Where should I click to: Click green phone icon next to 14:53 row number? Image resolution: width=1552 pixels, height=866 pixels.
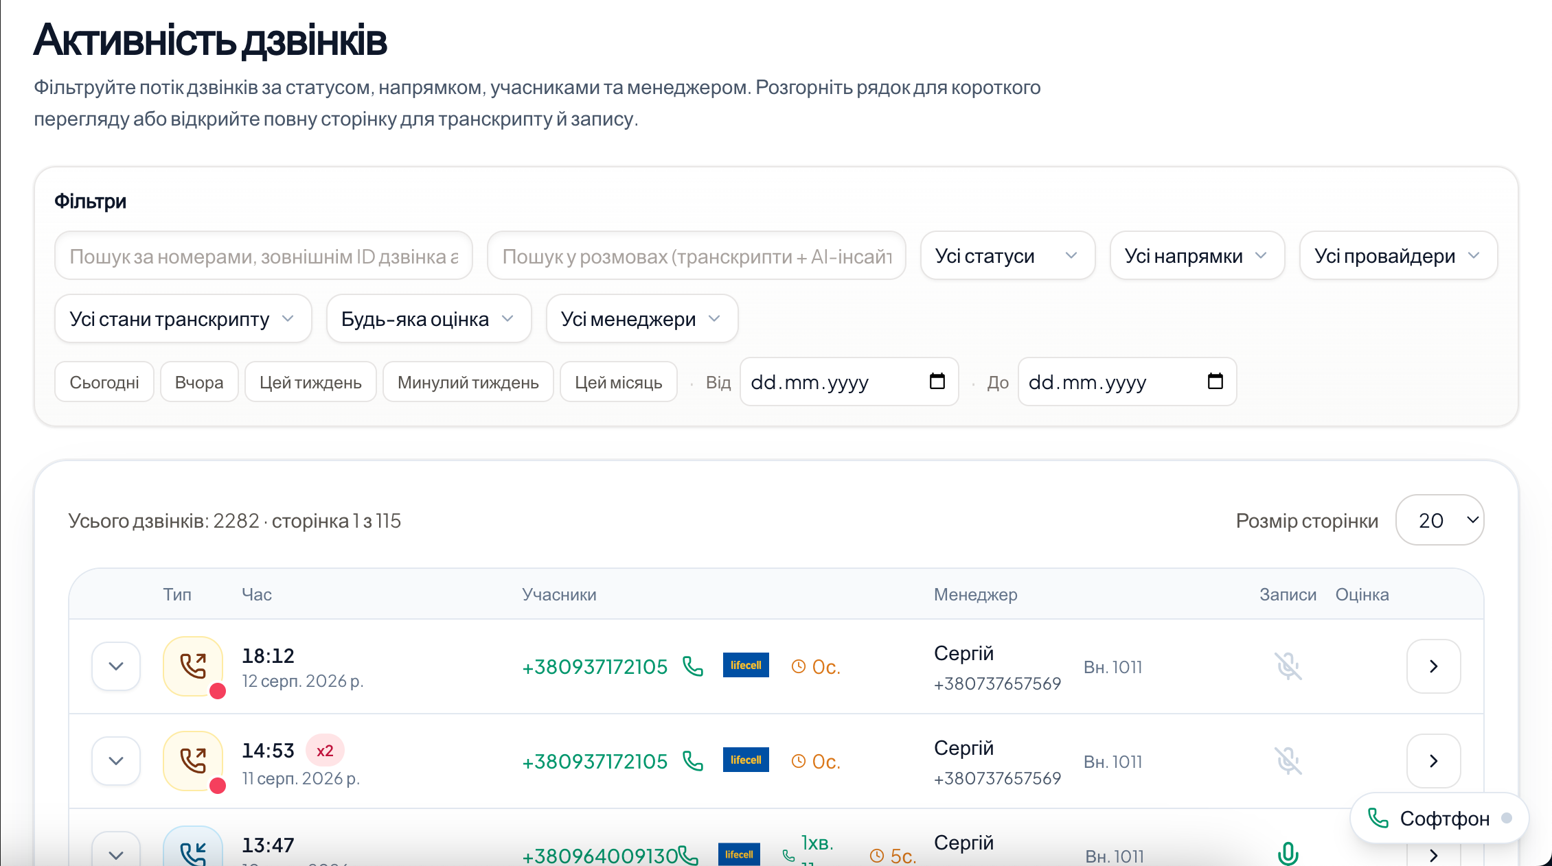pyautogui.click(x=693, y=761)
